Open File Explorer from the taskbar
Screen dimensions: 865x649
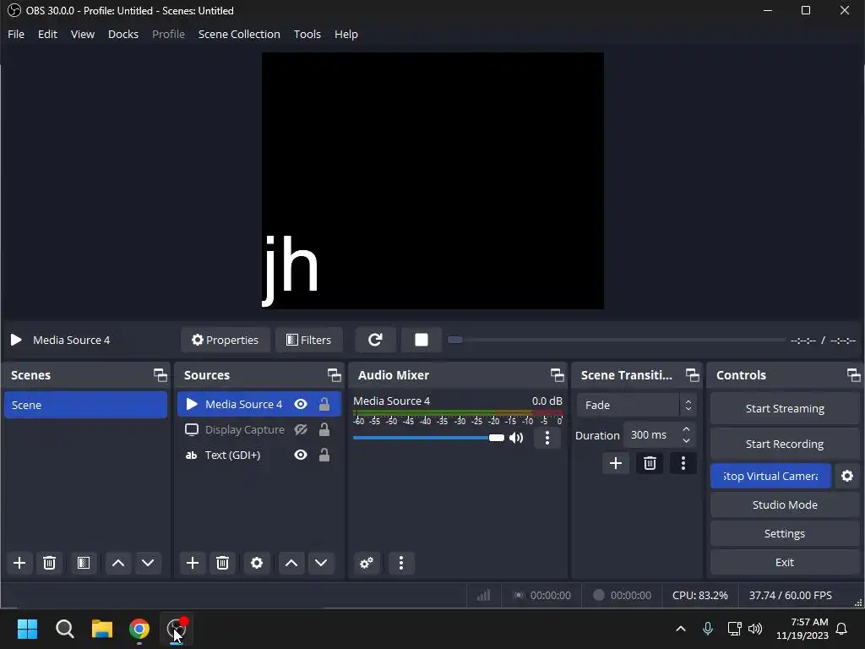pos(102,629)
